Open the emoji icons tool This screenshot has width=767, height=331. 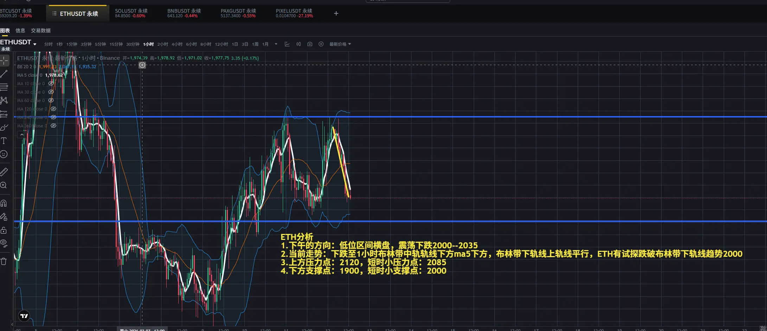pyautogui.click(x=4, y=154)
